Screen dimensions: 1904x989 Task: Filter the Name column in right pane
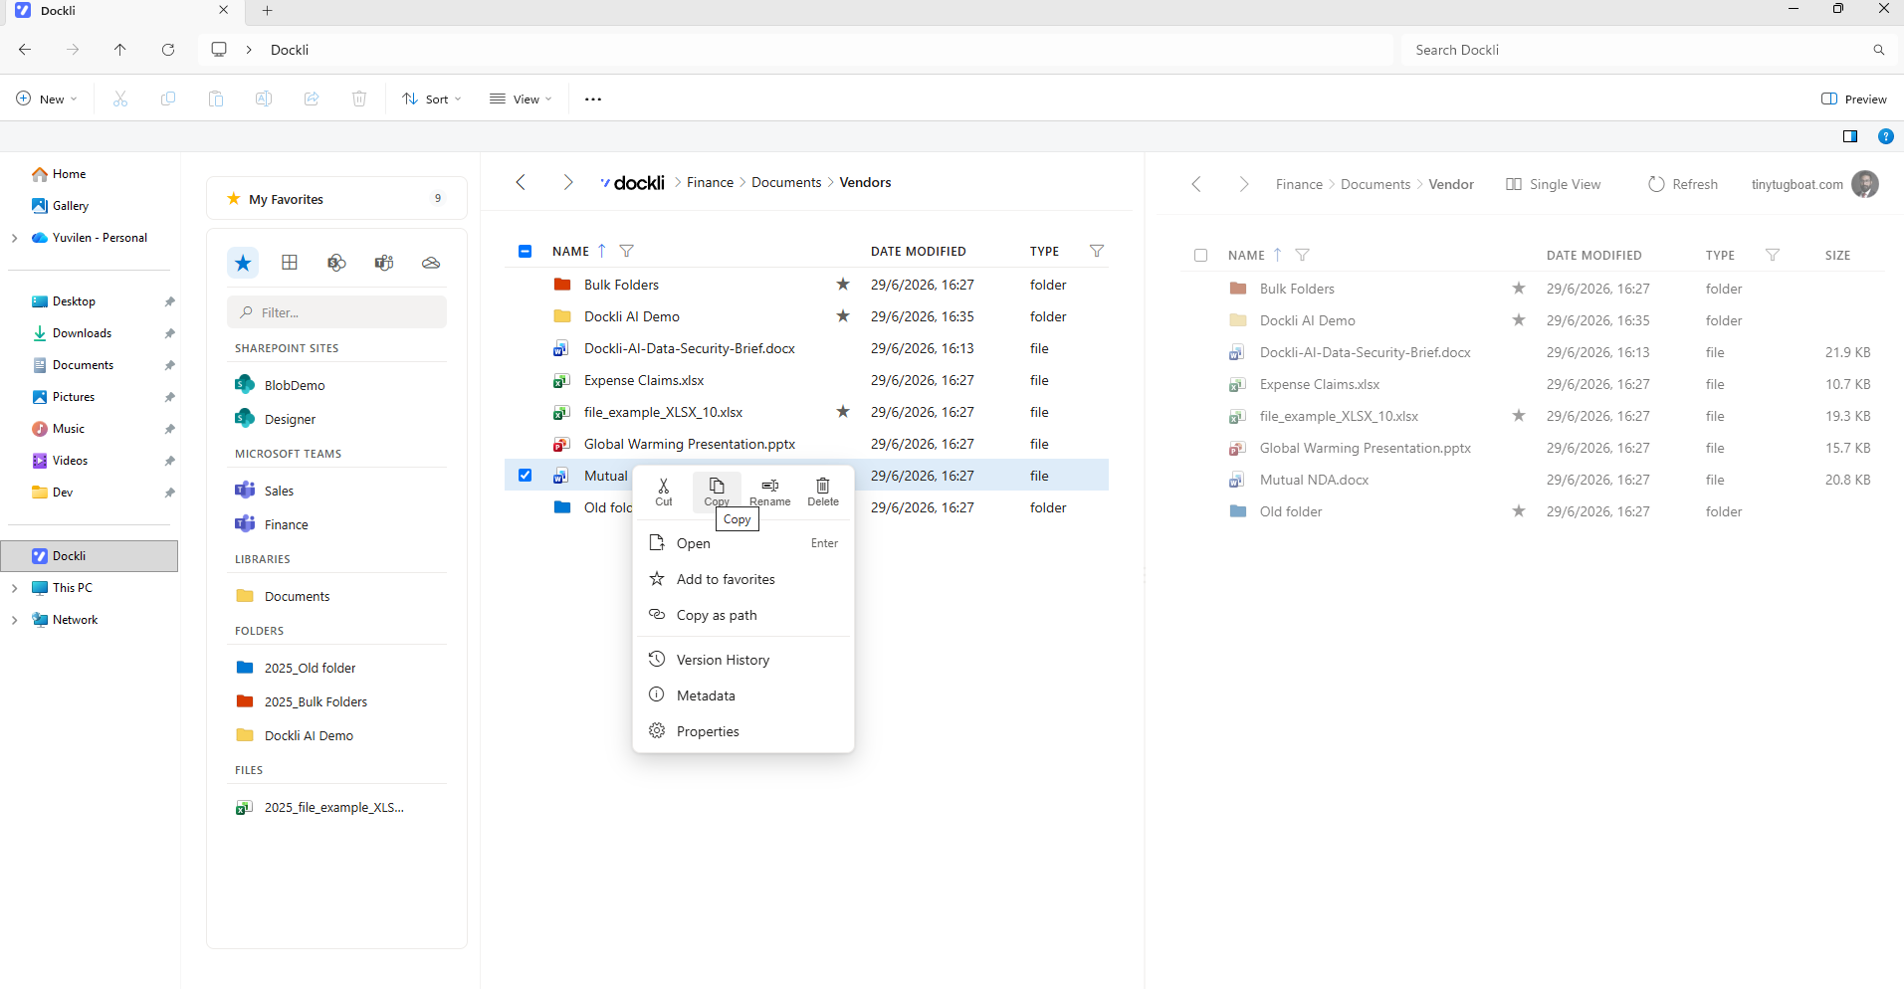[x=1302, y=255]
